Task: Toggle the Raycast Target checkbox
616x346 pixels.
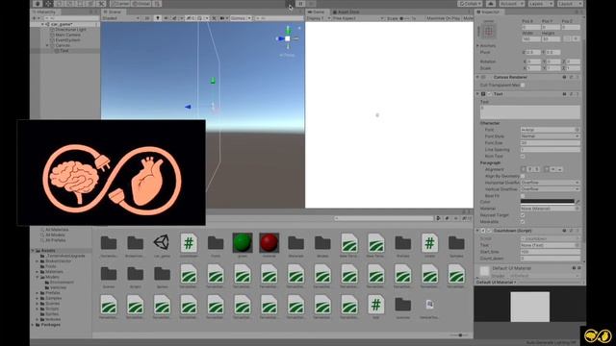Action: click(x=523, y=215)
